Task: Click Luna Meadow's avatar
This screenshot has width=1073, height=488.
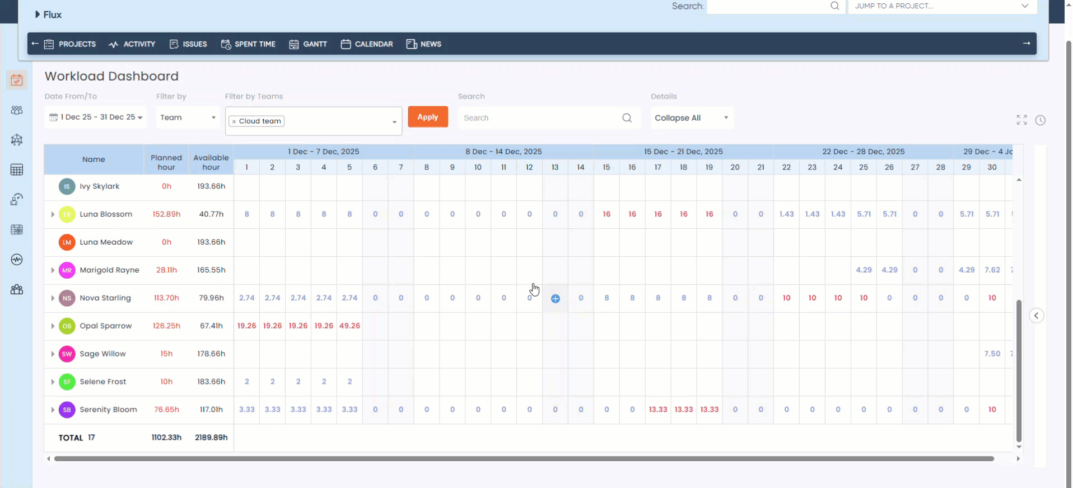Action: [x=67, y=242]
